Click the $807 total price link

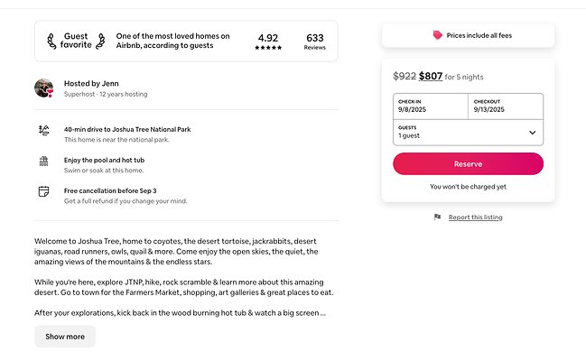tap(431, 77)
